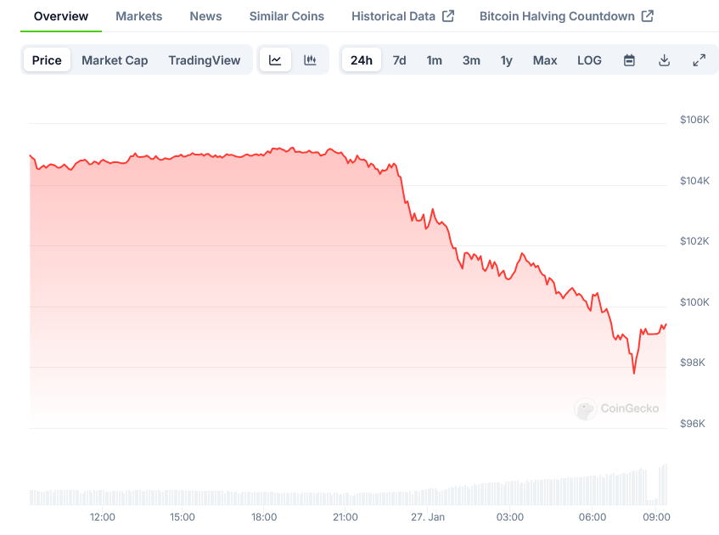Open the Historical Data link
This screenshot has height=535, width=719.
point(393,16)
